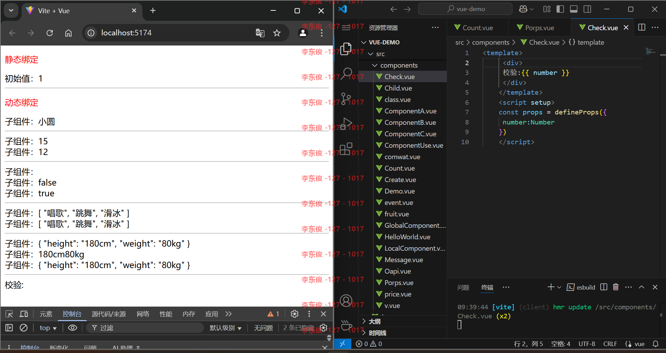Open the remote window indicator in status bar
This screenshot has width=666, height=353.
point(343,344)
